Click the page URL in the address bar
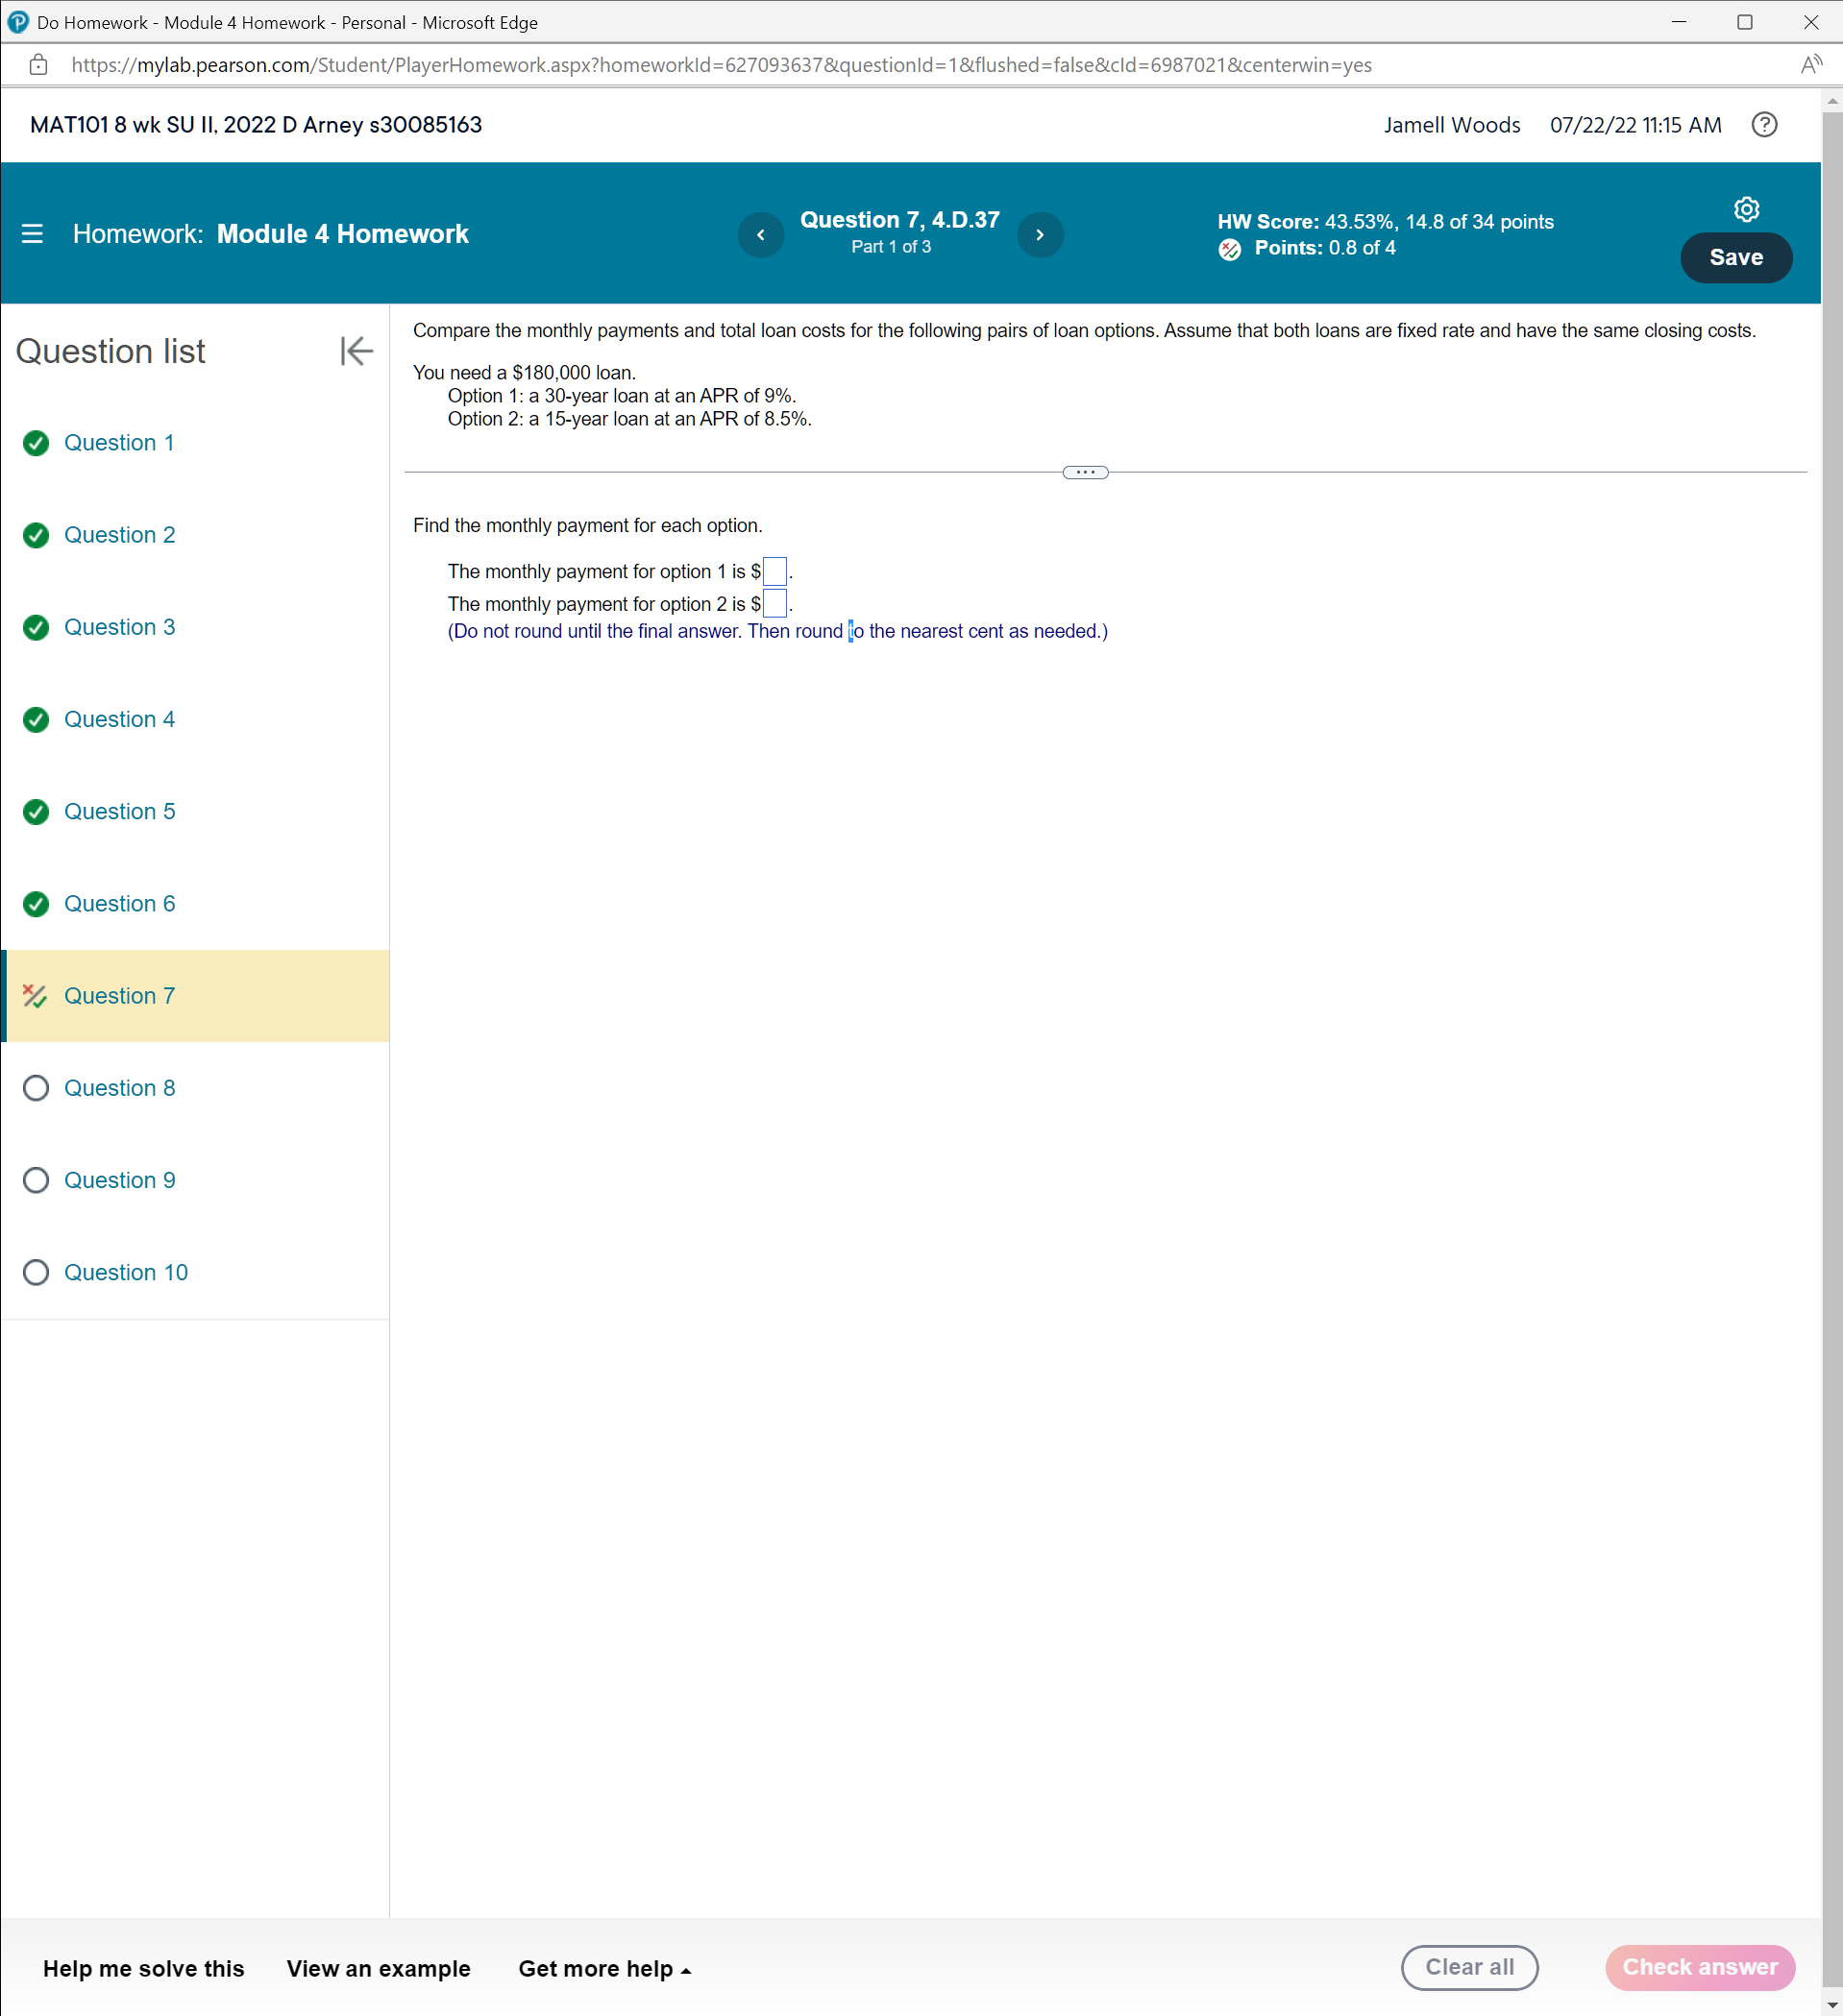Image resolution: width=1843 pixels, height=2016 pixels. (722, 65)
